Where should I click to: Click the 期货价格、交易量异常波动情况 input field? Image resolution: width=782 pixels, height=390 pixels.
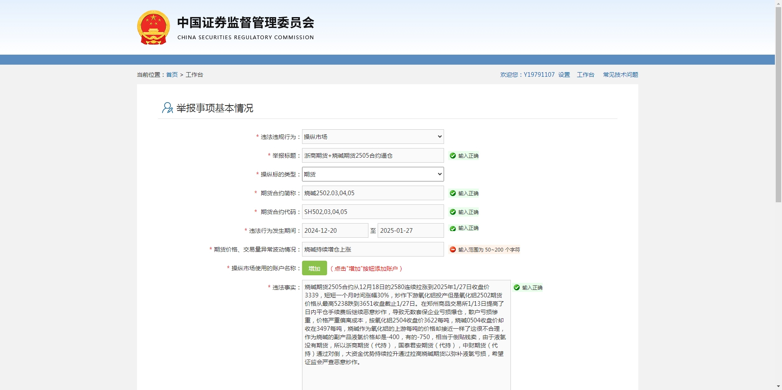pos(373,249)
